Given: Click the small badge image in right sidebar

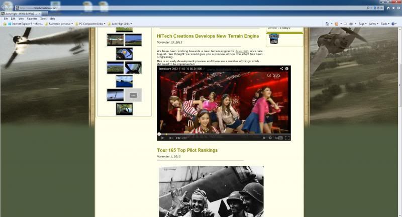Looking at the screenshot, I should 274,39.
